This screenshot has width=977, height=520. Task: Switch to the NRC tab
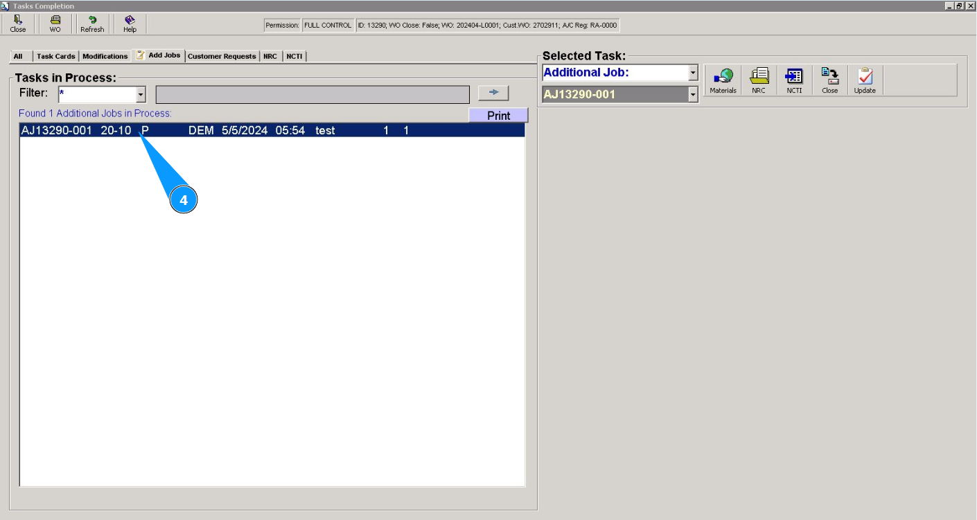coord(270,56)
